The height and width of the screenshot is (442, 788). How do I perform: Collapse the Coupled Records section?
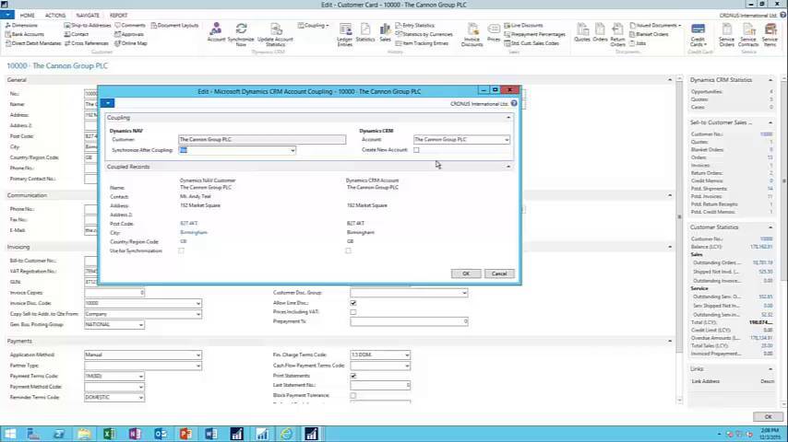coord(508,167)
